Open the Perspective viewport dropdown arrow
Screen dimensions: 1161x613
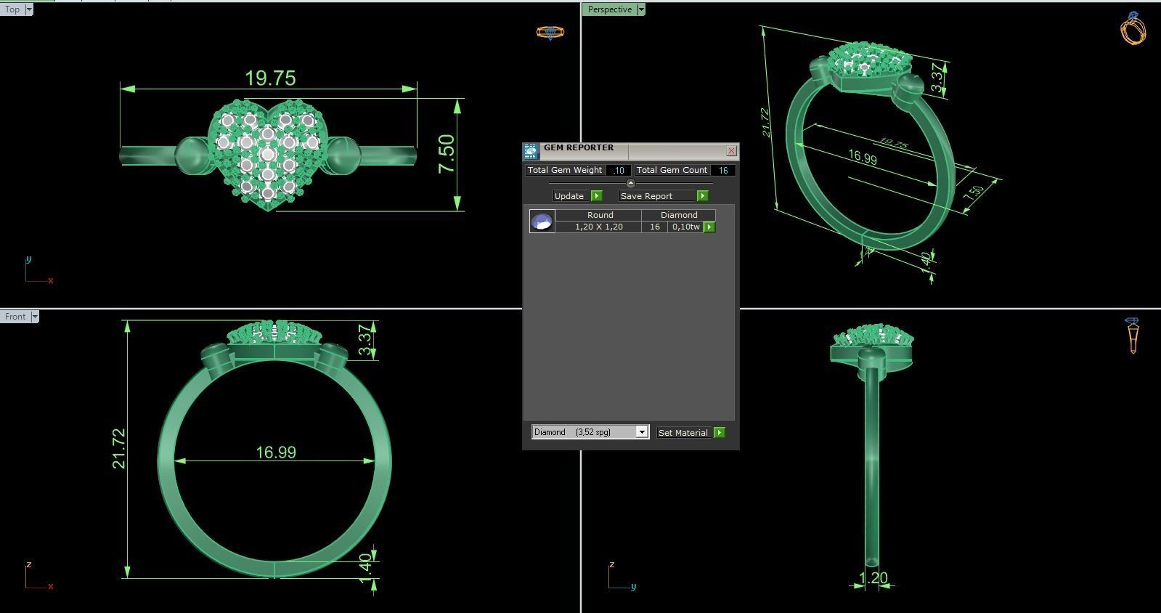coord(641,9)
